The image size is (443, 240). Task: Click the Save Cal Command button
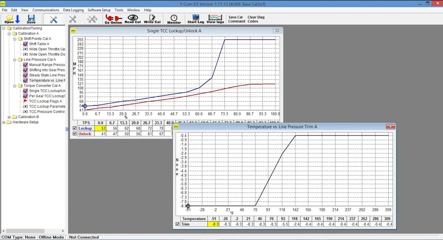pyautogui.click(x=236, y=19)
